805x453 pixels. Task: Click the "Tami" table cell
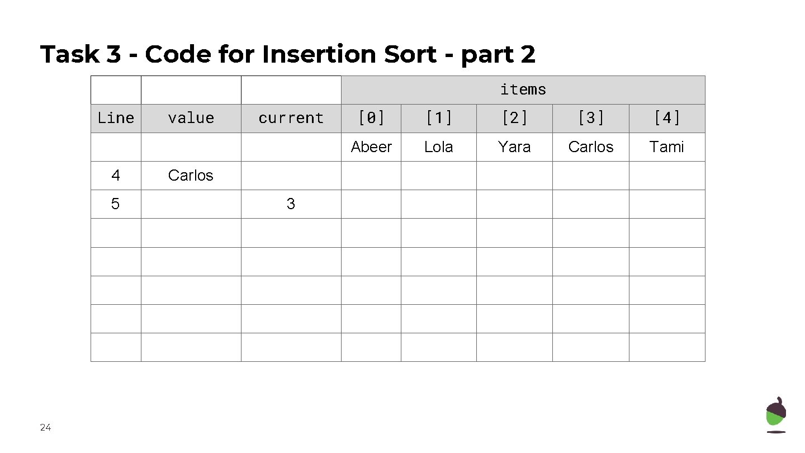tap(667, 147)
